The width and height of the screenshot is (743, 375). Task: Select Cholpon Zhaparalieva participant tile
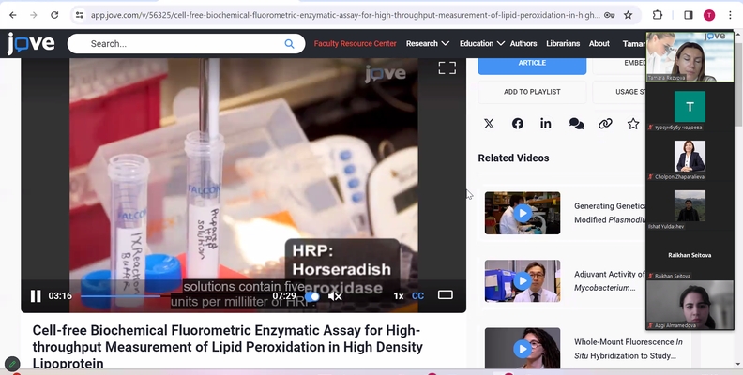[x=690, y=156]
